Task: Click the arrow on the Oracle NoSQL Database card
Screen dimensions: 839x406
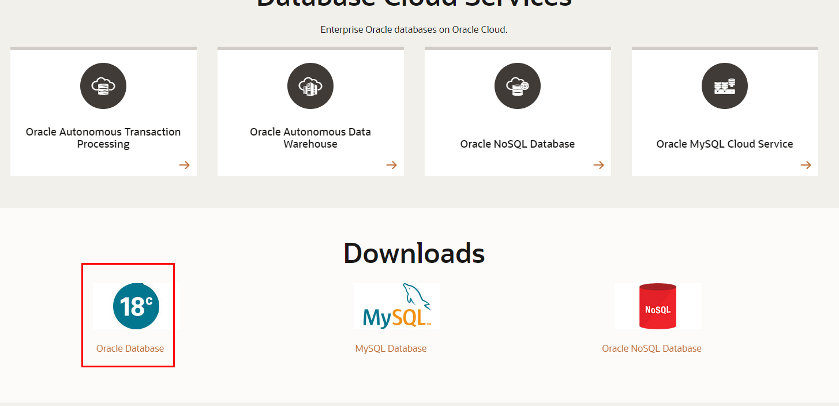Action: pyautogui.click(x=598, y=165)
